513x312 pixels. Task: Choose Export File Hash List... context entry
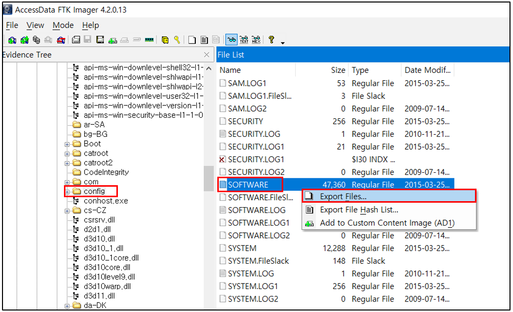(389, 210)
